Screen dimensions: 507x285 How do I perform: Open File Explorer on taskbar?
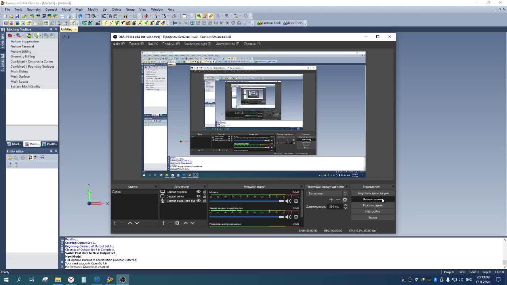click(x=58, y=279)
